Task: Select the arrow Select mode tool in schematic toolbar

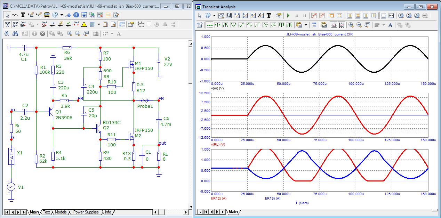Action: click(x=7, y=15)
